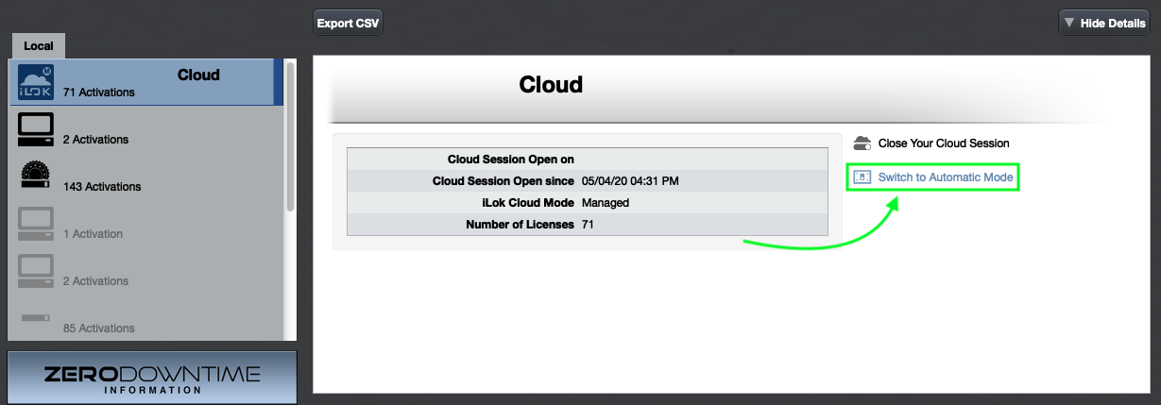Collapse details with the Hide Details triangle
The height and width of the screenshot is (405, 1161).
[1068, 24]
